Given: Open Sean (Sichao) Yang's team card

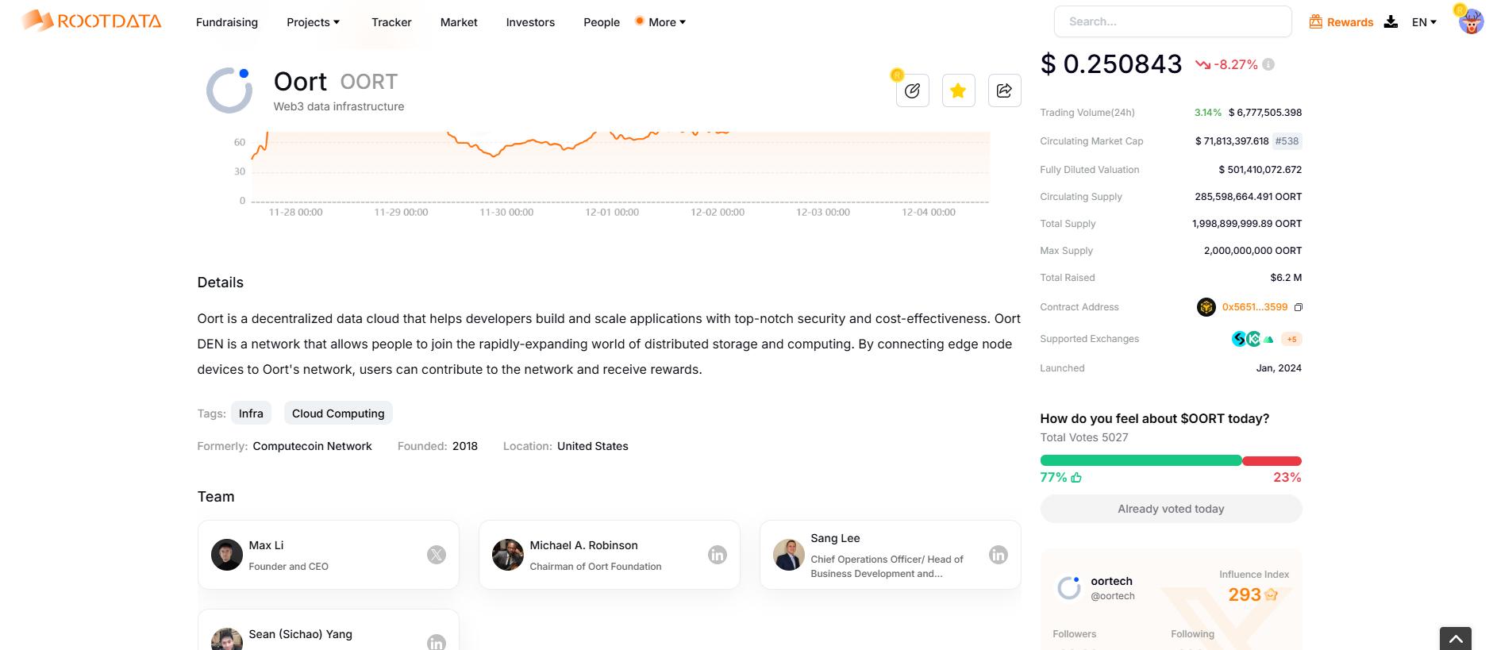Looking at the screenshot, I should click(329, 630).
